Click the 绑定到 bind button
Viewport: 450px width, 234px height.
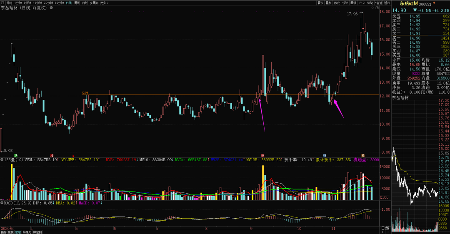point(37,232)
